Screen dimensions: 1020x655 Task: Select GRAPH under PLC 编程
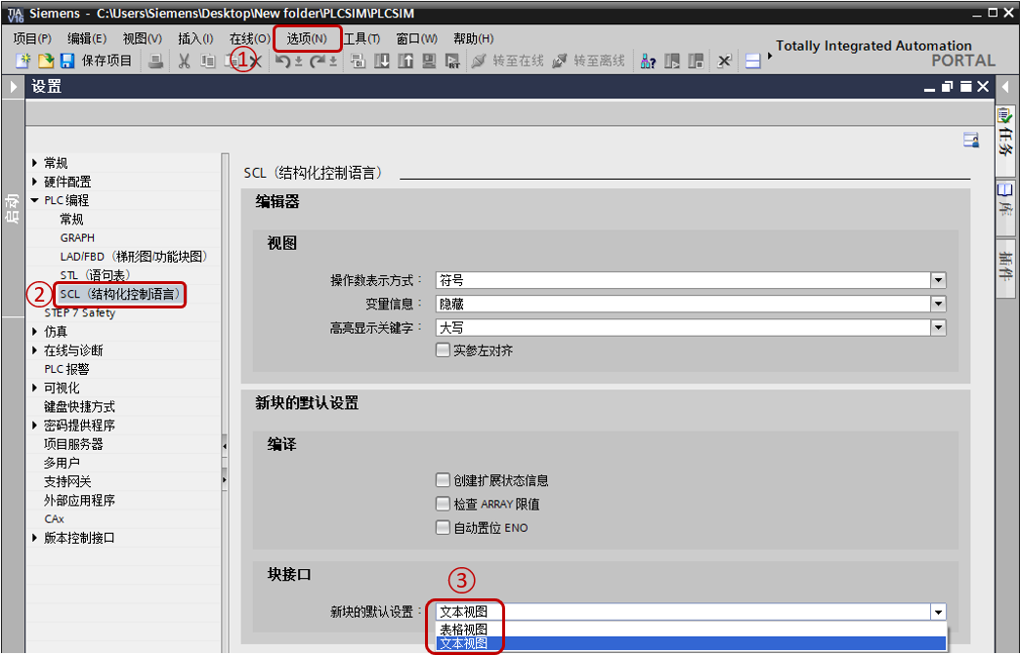(x=77, y=238)
